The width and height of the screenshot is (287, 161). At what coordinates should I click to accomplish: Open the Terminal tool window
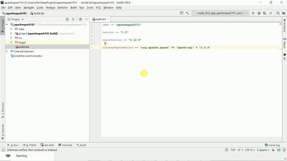tap(65, 145)
